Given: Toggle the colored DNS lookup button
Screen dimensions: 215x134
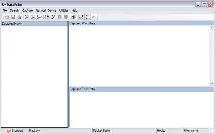Looking at the screenshot, I should pos(87,17).
